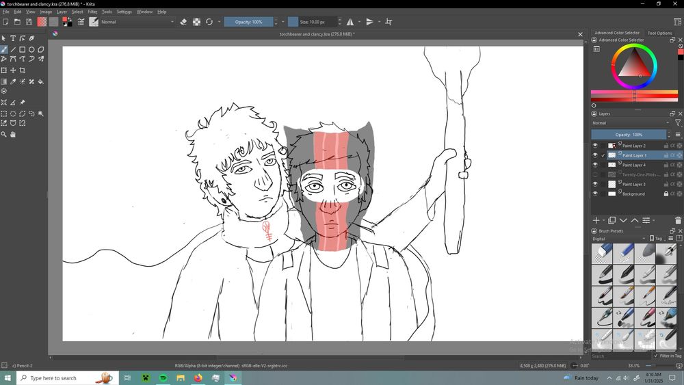Viewport: 684px width, 385px height.
Task: Hide Paint Layer 2 via eye icon
Action: (595, 146)
